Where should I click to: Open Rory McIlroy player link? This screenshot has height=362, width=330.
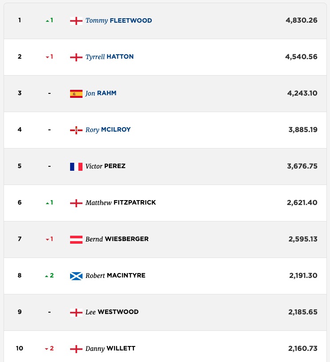point(108,130)
